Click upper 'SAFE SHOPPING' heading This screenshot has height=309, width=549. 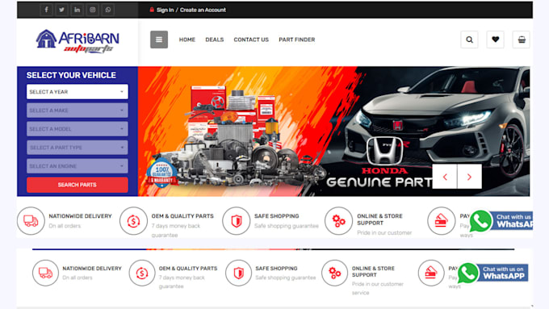click(277, 216)
